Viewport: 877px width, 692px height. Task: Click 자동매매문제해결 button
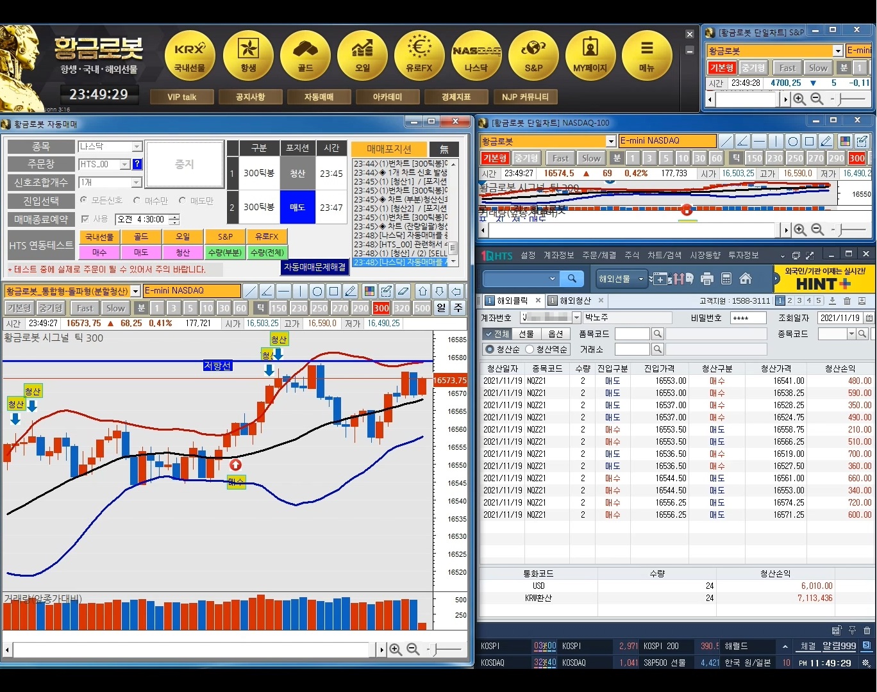click(x=315, y=267)
